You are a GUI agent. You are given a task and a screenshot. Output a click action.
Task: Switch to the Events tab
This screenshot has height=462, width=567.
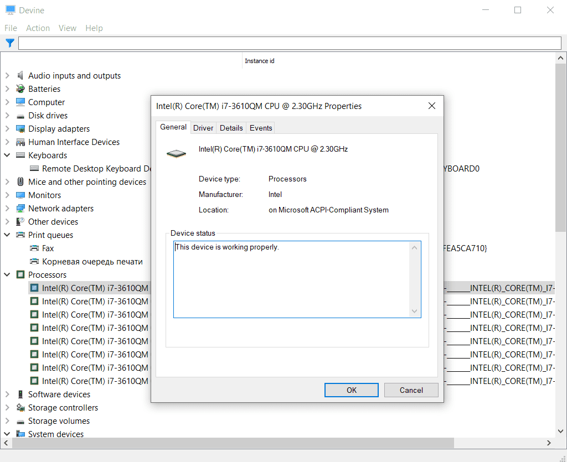point(261,128)
